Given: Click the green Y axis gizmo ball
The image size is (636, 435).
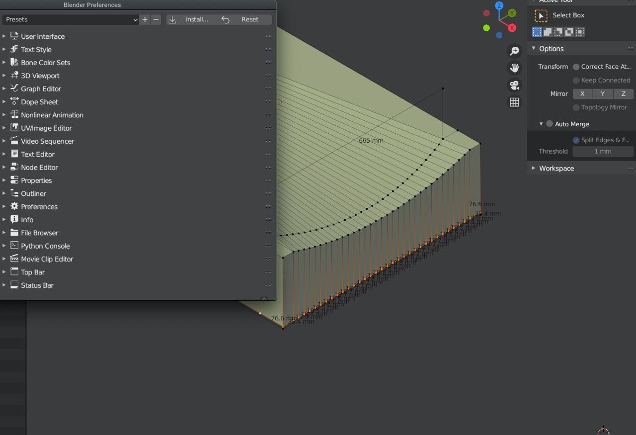Looking at the screenshot, I should point(512,13).
